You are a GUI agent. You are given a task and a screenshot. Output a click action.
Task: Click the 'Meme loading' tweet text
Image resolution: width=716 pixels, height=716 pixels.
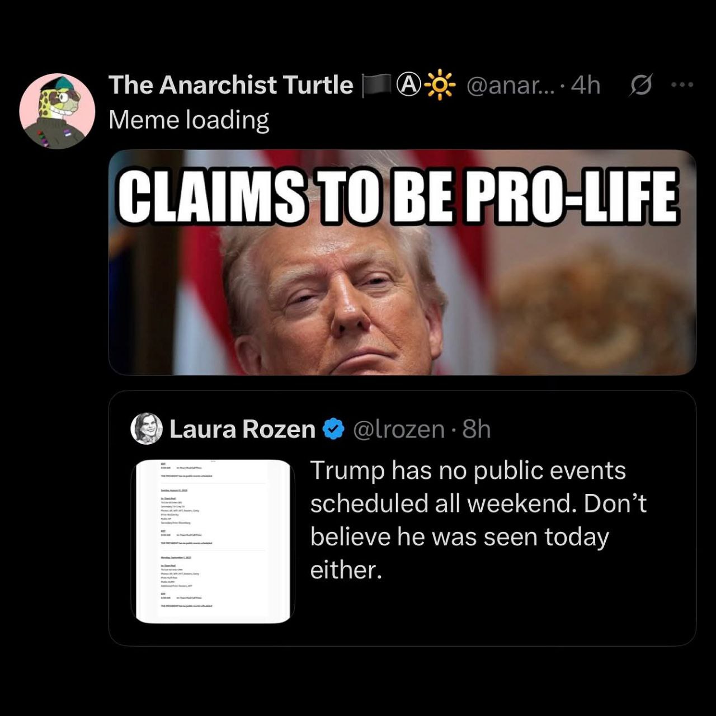point(189,120)
